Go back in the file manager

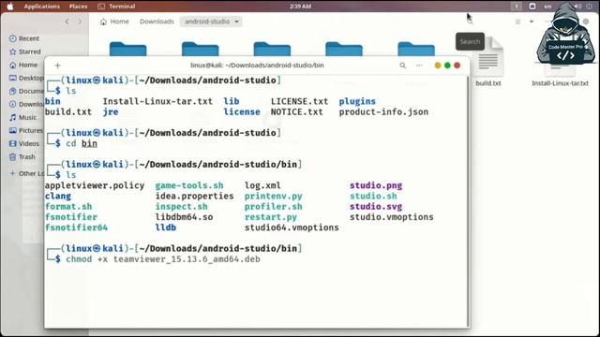[67, 22]
